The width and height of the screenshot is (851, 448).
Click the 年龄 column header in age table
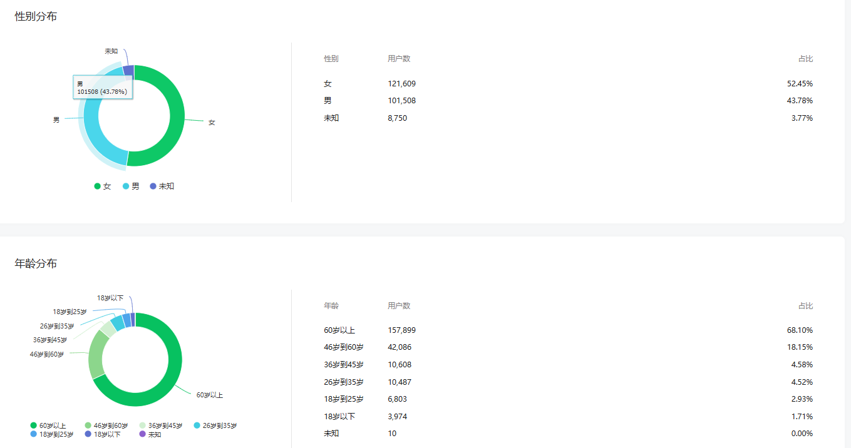coord(331,306)
